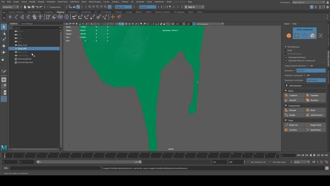Viewport: 330px width, 186px height.
Task: Open the Help menu in Modeling Toolkit
Action: coord(294,24)
